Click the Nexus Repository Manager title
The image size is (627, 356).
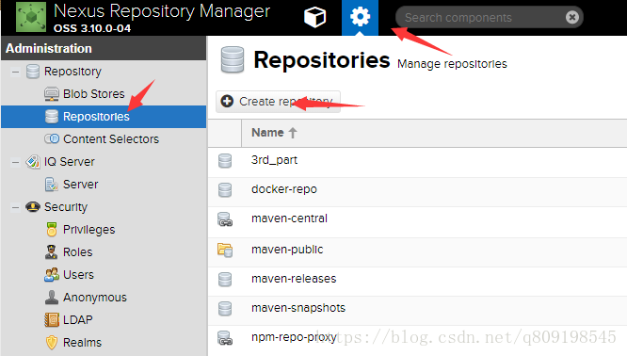(x=162, y=11)
